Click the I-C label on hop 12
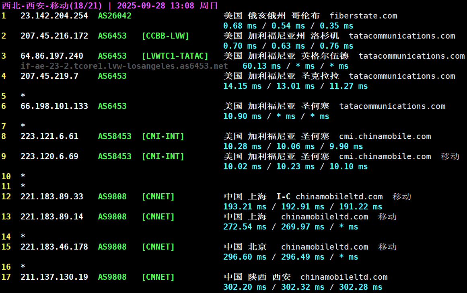The width and height of the screenshot is (467, 293). [283, 197]
